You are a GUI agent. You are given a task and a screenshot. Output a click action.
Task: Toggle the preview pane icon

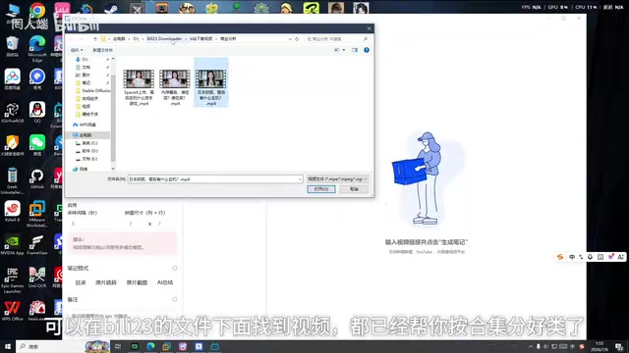[x=355, y=50]
